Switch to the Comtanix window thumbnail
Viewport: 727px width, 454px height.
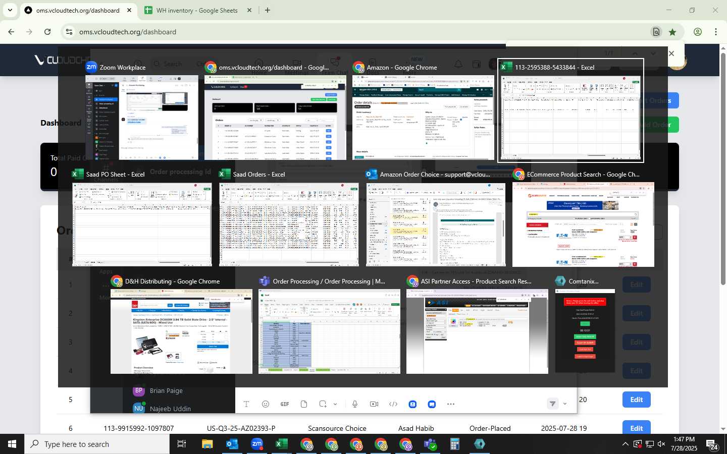tap(585, 330)
